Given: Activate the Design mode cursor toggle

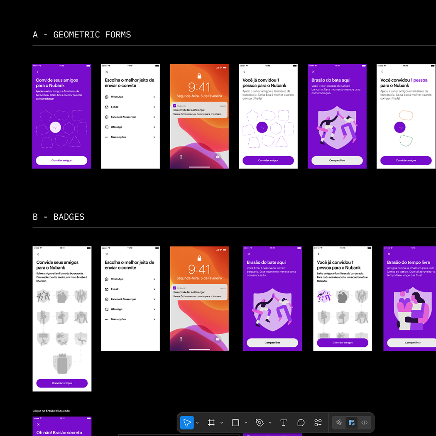Looking at the screenshot, I should point(352,422).
